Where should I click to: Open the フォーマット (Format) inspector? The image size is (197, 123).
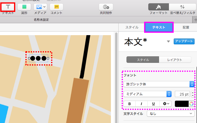click(x=158, y=7)
